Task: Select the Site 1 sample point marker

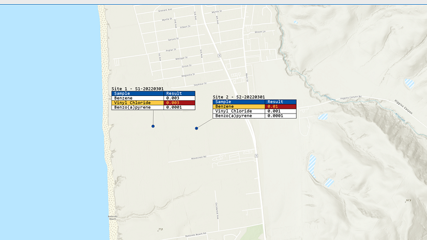Action: click(153, 126)
